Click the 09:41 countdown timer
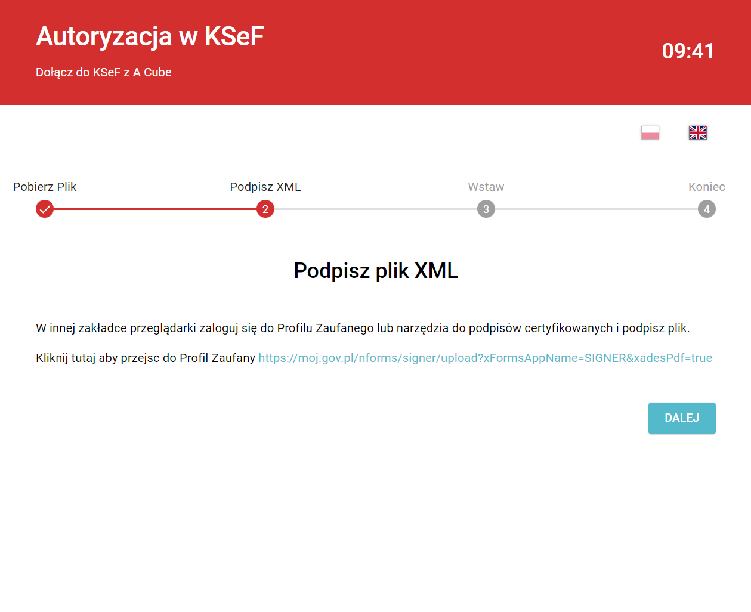Screen dimensions: 751x612 click(688, 51)
